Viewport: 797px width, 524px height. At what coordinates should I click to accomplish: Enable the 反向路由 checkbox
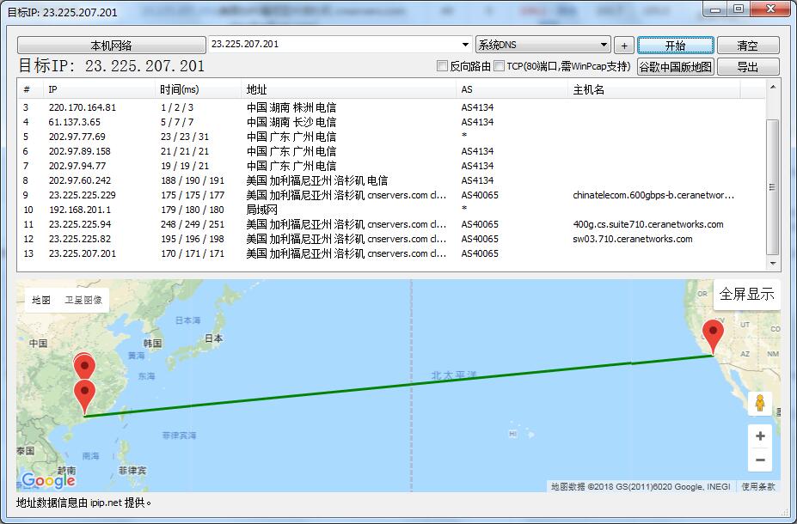click(443, 66)
